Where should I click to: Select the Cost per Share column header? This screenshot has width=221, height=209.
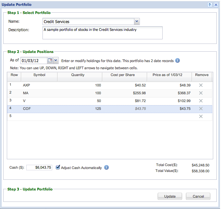tap(125, 77)
